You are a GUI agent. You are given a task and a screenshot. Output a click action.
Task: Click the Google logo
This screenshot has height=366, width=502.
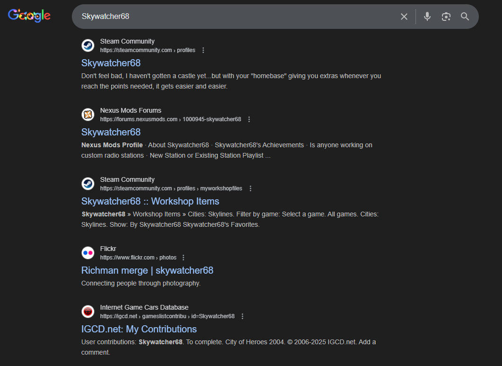click(x=29, y=16)
